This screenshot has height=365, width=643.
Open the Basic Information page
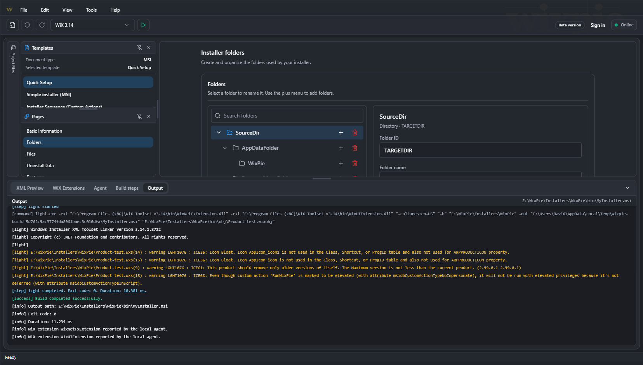click(x=88, y=131)
